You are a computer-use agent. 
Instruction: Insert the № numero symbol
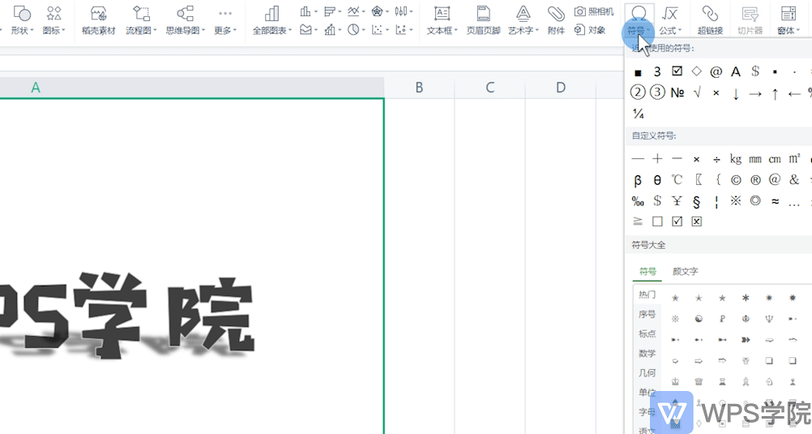[x=677, y=92]
